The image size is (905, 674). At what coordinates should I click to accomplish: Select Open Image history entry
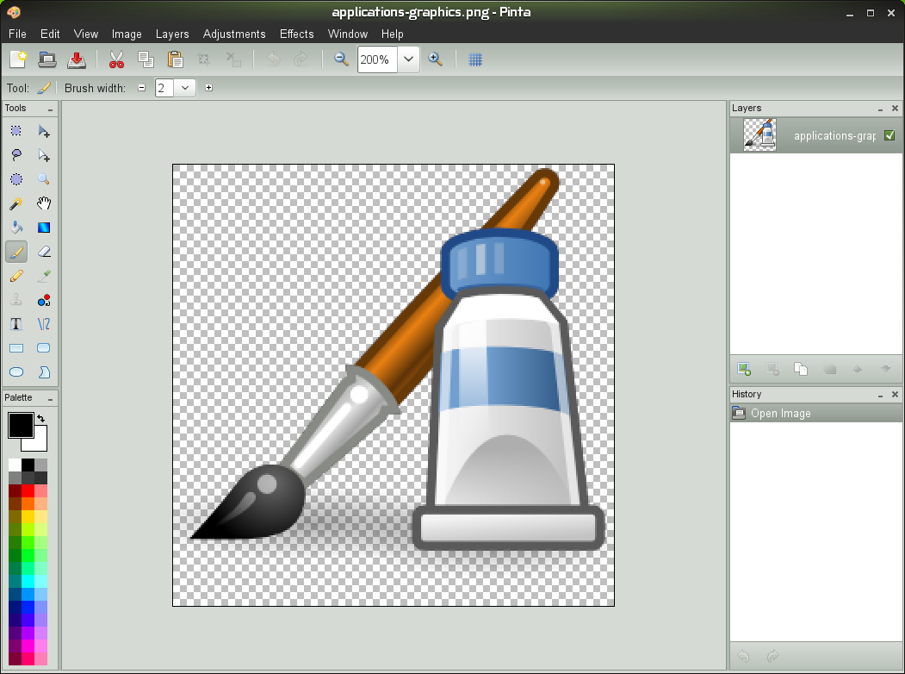coord(780,413)
